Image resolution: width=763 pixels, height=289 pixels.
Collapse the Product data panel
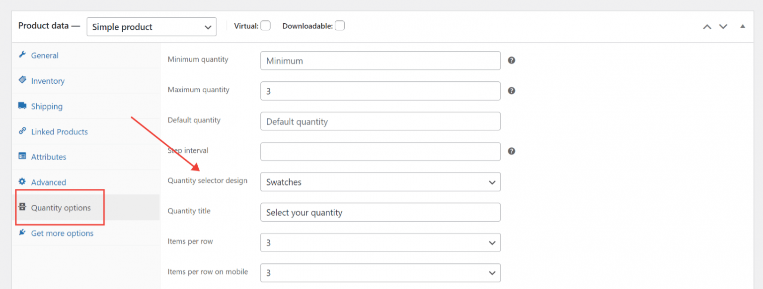(x=742, y=26)
